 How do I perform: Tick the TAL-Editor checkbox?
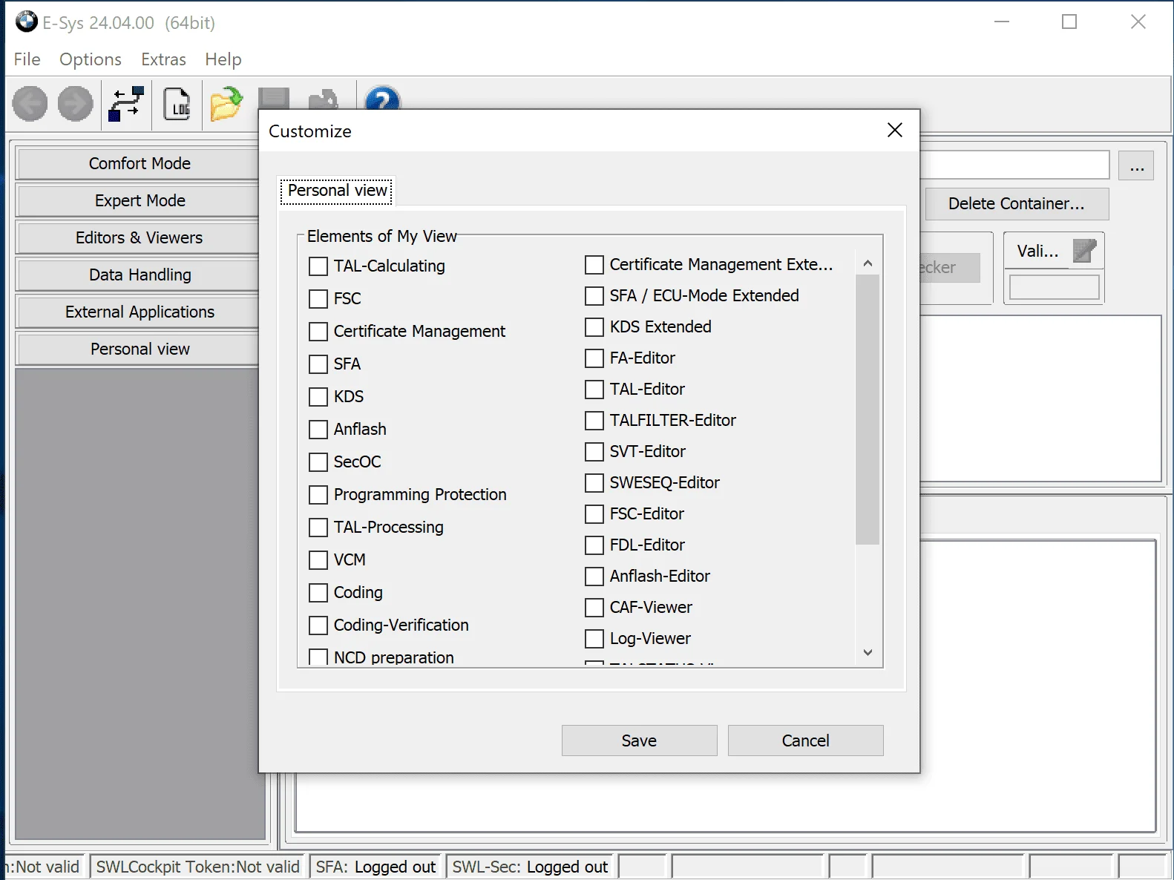594,390
